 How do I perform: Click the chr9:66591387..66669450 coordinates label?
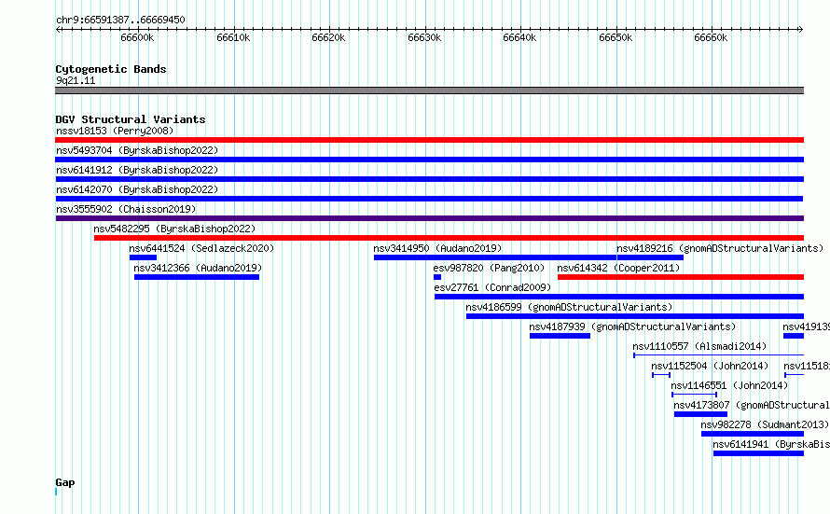coord(120,20)
